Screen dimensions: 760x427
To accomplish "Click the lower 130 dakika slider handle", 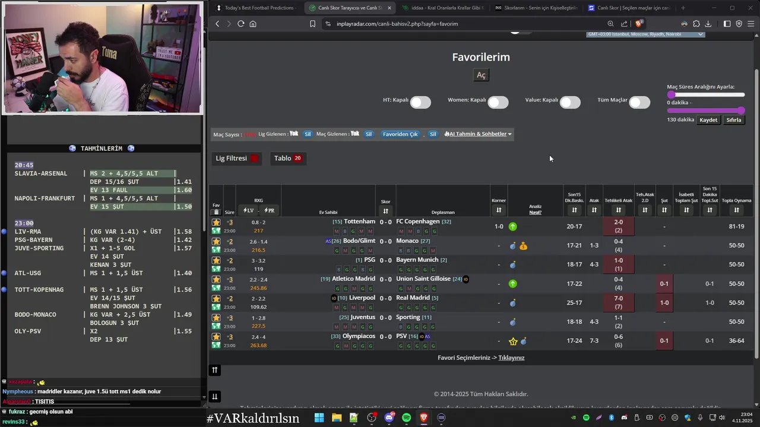I will click(741, 110).
